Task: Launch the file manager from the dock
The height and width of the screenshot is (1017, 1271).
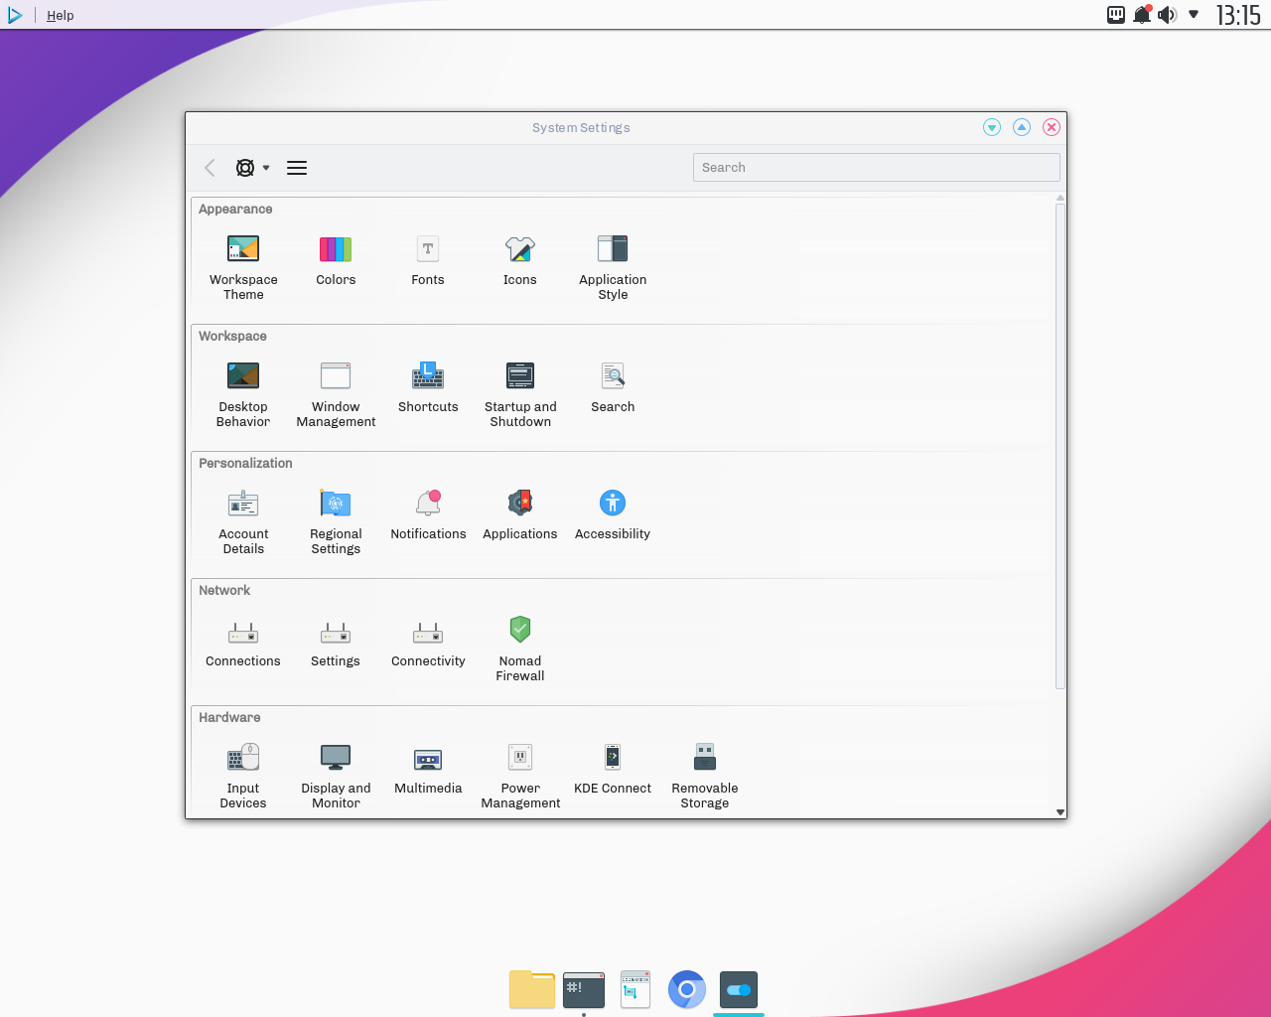Action: [x=532, y=989]
